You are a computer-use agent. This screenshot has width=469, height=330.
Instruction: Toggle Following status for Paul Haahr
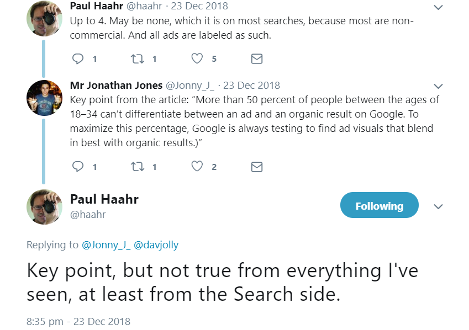(x=379, y=205)
